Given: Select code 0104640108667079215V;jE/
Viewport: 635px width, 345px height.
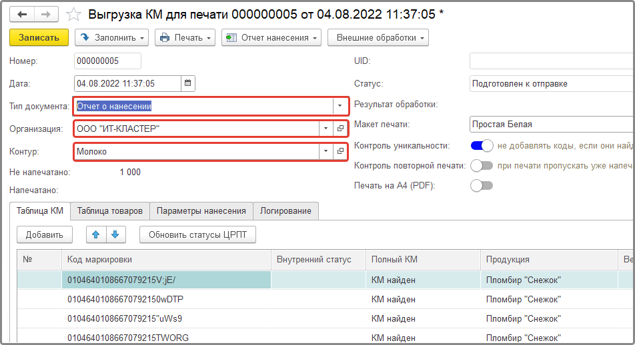Looking at the screenshot, I should [166, 280].
